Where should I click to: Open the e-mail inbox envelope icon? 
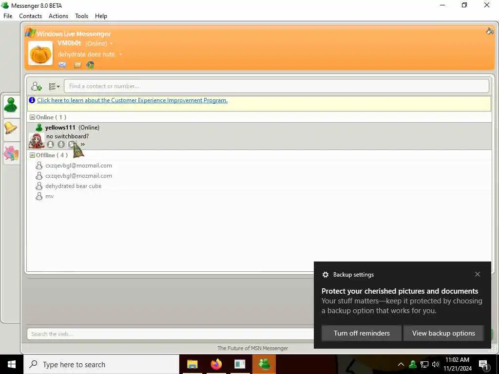(62, 65)
